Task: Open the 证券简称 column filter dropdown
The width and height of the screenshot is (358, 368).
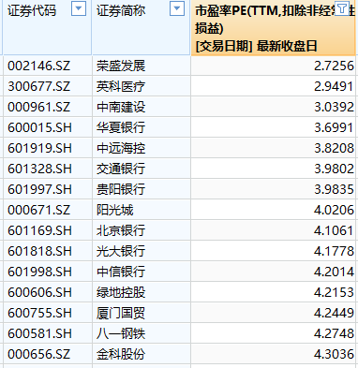Action: tap(177, 8)
